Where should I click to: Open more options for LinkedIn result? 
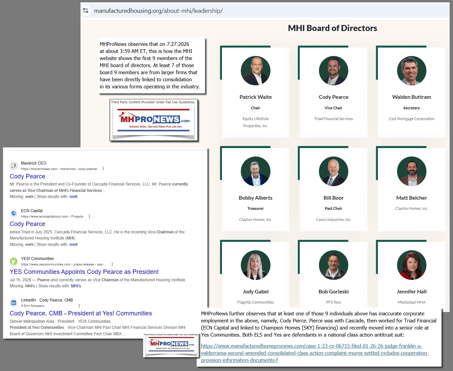tap(79, 306)
